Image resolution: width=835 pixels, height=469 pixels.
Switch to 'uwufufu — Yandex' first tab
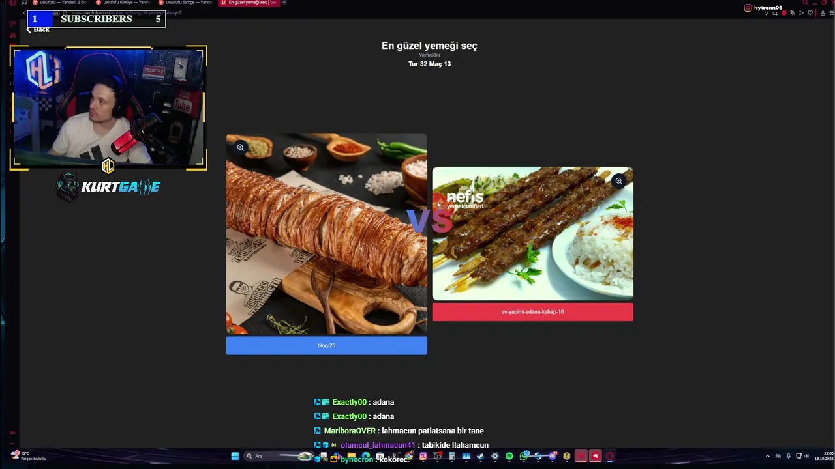(x=59, y=3)
